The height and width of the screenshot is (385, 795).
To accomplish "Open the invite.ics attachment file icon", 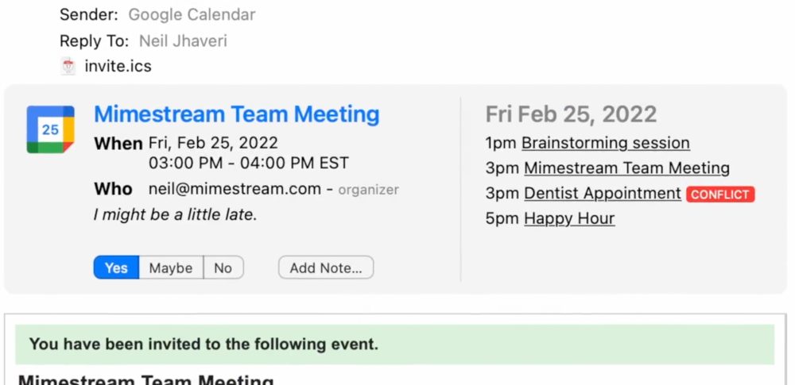I will 68,66.
